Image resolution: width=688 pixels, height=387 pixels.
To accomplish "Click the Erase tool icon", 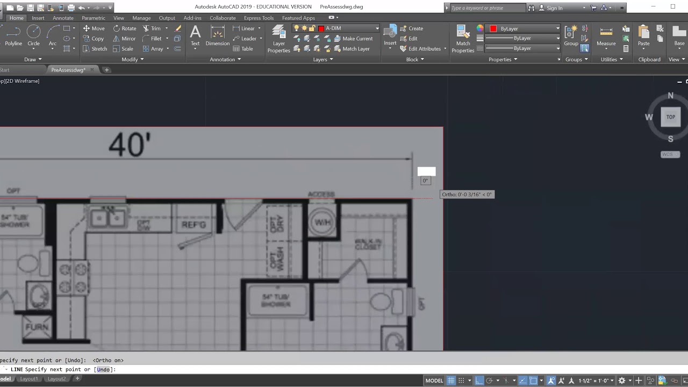I will pos(178,28).
